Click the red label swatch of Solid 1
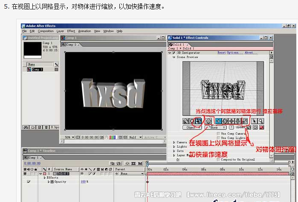The width and height of the screenshot is (298, 202). tap(45, 174)
